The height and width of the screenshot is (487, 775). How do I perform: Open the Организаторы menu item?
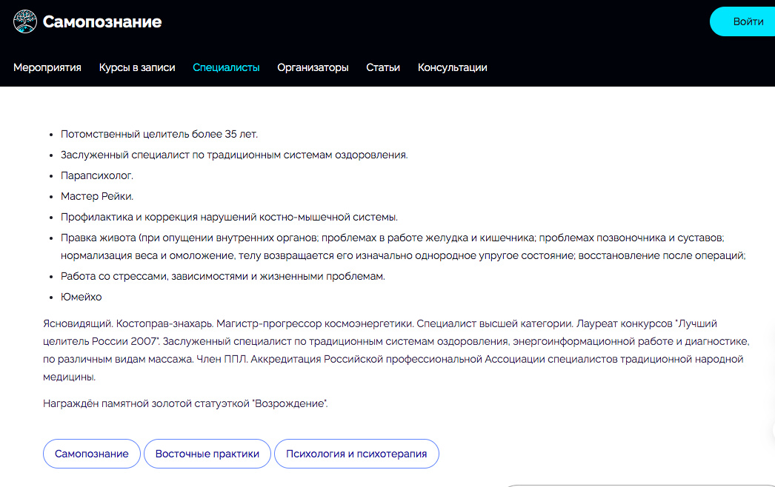point(313,67)
